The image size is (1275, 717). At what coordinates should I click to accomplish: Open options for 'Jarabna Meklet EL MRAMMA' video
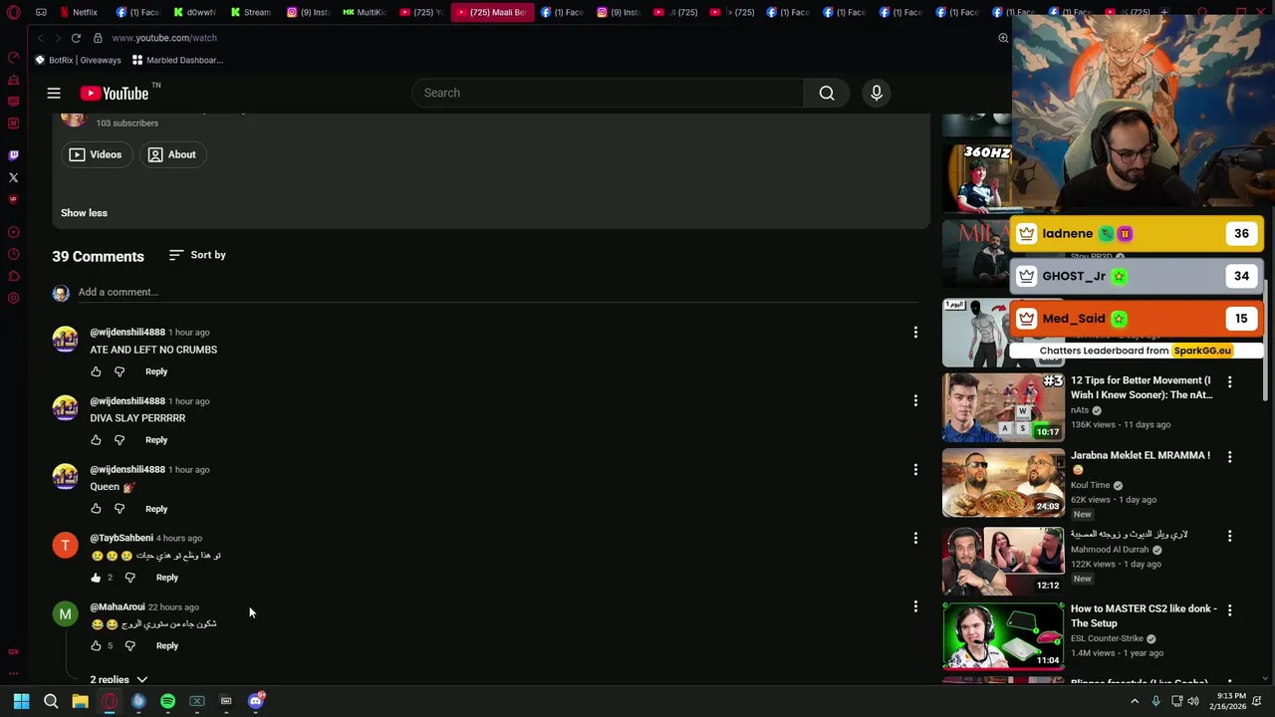(x=1229, y=457)
